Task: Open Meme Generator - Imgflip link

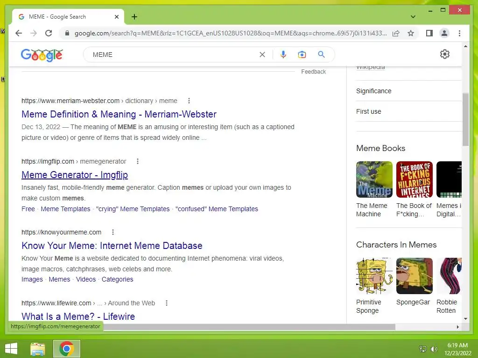Action: [75, 175]
